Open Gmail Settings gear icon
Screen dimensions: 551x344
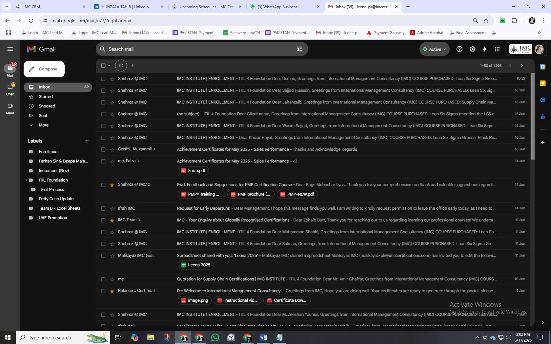472,49
